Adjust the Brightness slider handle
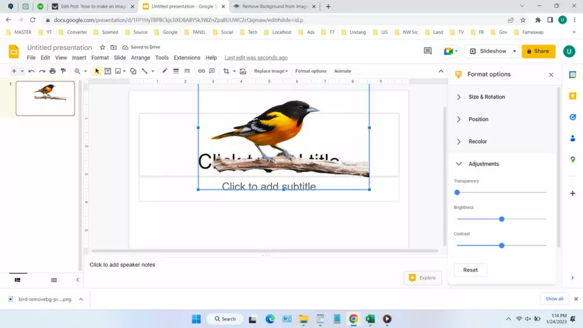Image resolution: width=583 pixels, height=328 pixels. coord(502,219)
